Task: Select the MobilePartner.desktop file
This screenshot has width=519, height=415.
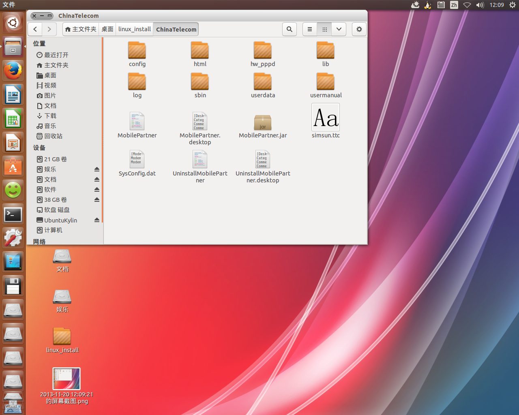Action: [200, 128]
